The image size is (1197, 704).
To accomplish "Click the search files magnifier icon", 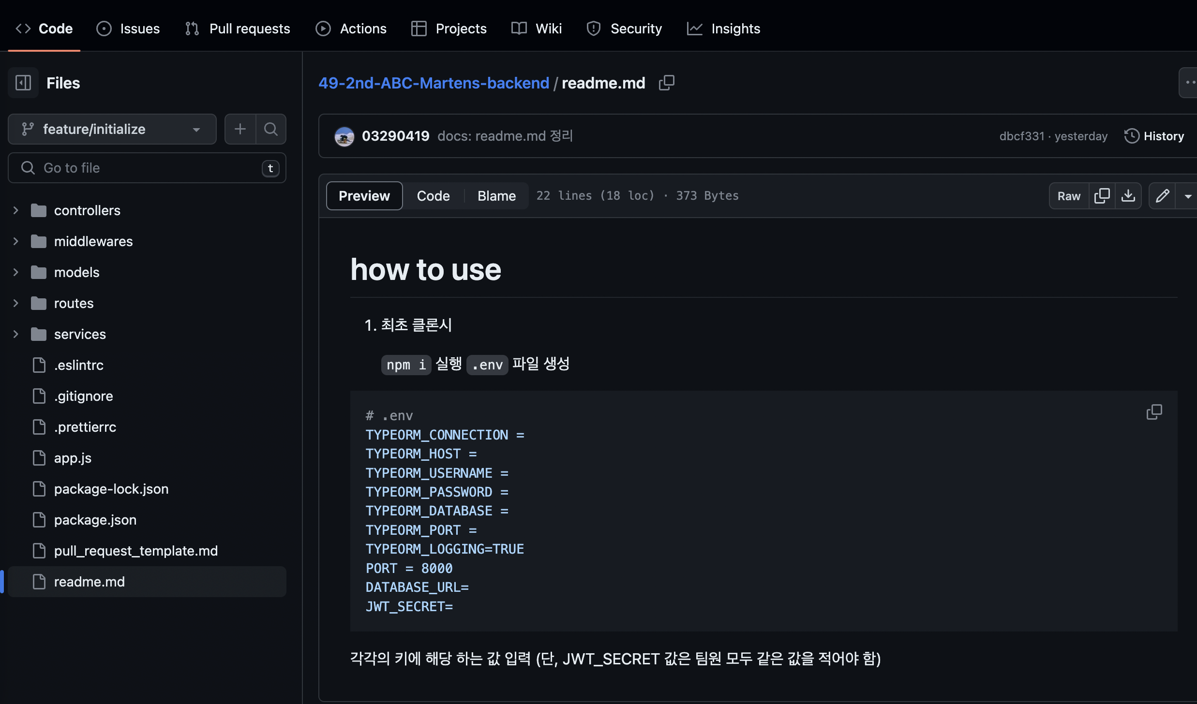I will [271, 129].
